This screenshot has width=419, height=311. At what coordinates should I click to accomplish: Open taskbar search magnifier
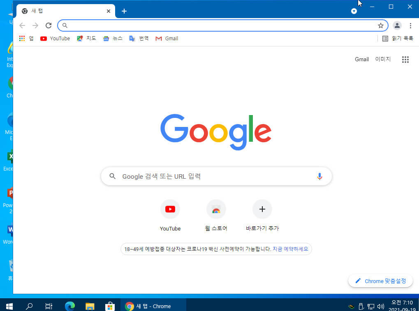29,306
